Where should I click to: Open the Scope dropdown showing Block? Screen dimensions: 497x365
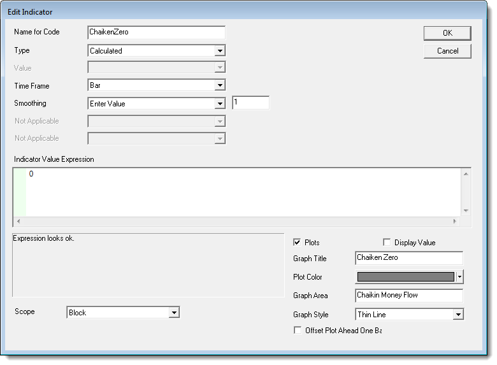click(173, 313)
